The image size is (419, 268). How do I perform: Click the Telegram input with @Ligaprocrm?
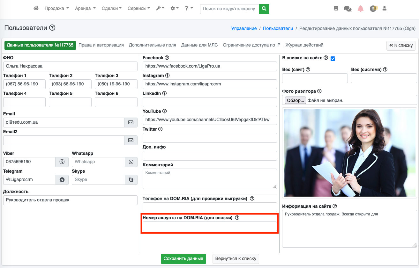point(29,180)
